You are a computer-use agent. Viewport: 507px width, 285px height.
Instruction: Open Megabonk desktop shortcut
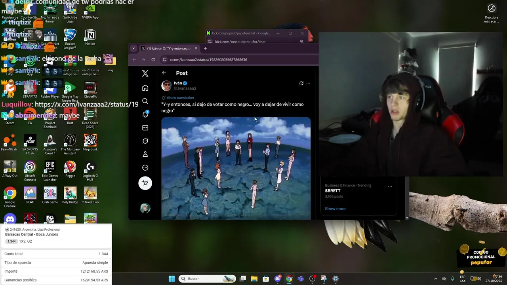click(x=90, y=142)
